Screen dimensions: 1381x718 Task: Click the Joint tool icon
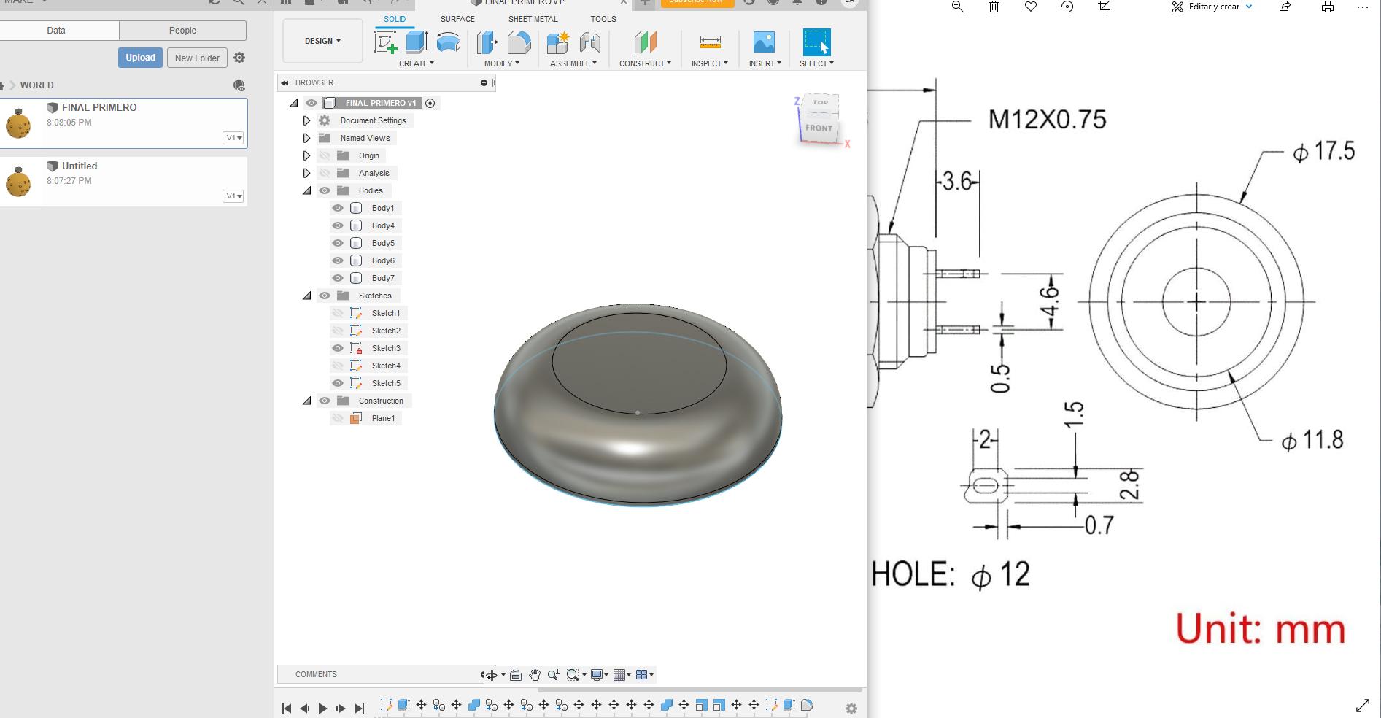pyautogui.click(x=589, y=42)
